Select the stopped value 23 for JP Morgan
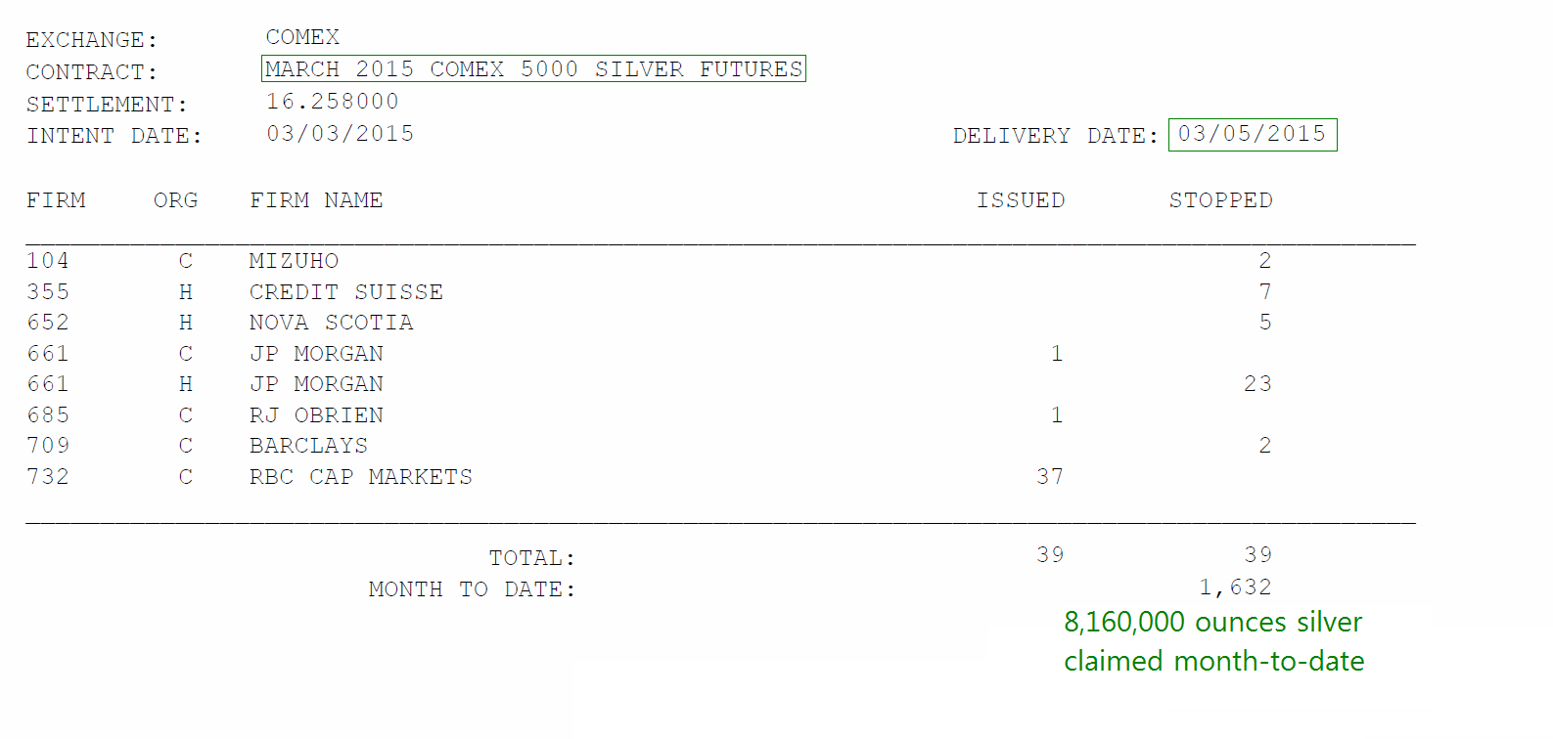Viewport: 1553px width, 739px height. point(1257,384)
